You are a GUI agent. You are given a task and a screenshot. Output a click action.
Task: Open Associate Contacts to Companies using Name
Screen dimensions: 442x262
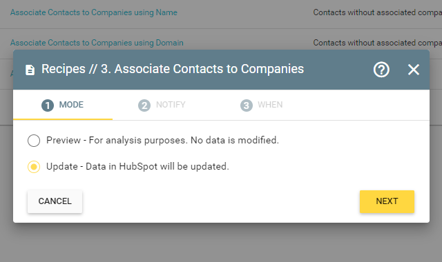(94, 12)
